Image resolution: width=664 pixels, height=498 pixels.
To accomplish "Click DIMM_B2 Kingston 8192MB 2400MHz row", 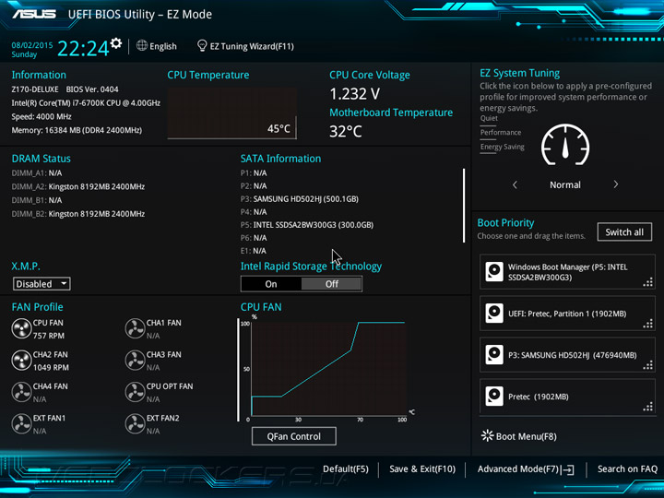I will point(78,214).
